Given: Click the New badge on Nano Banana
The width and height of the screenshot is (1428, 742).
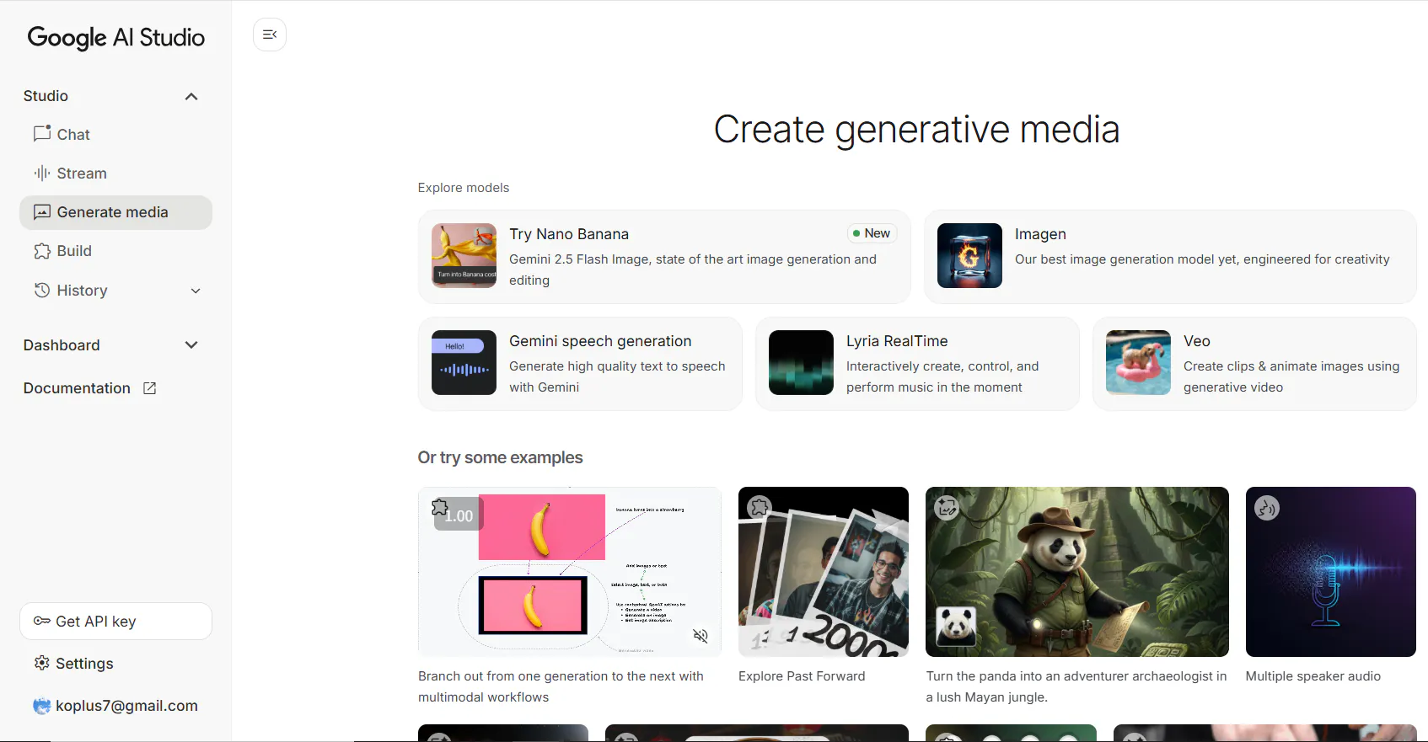Looking at the screenshot, I should click(872, 233).
